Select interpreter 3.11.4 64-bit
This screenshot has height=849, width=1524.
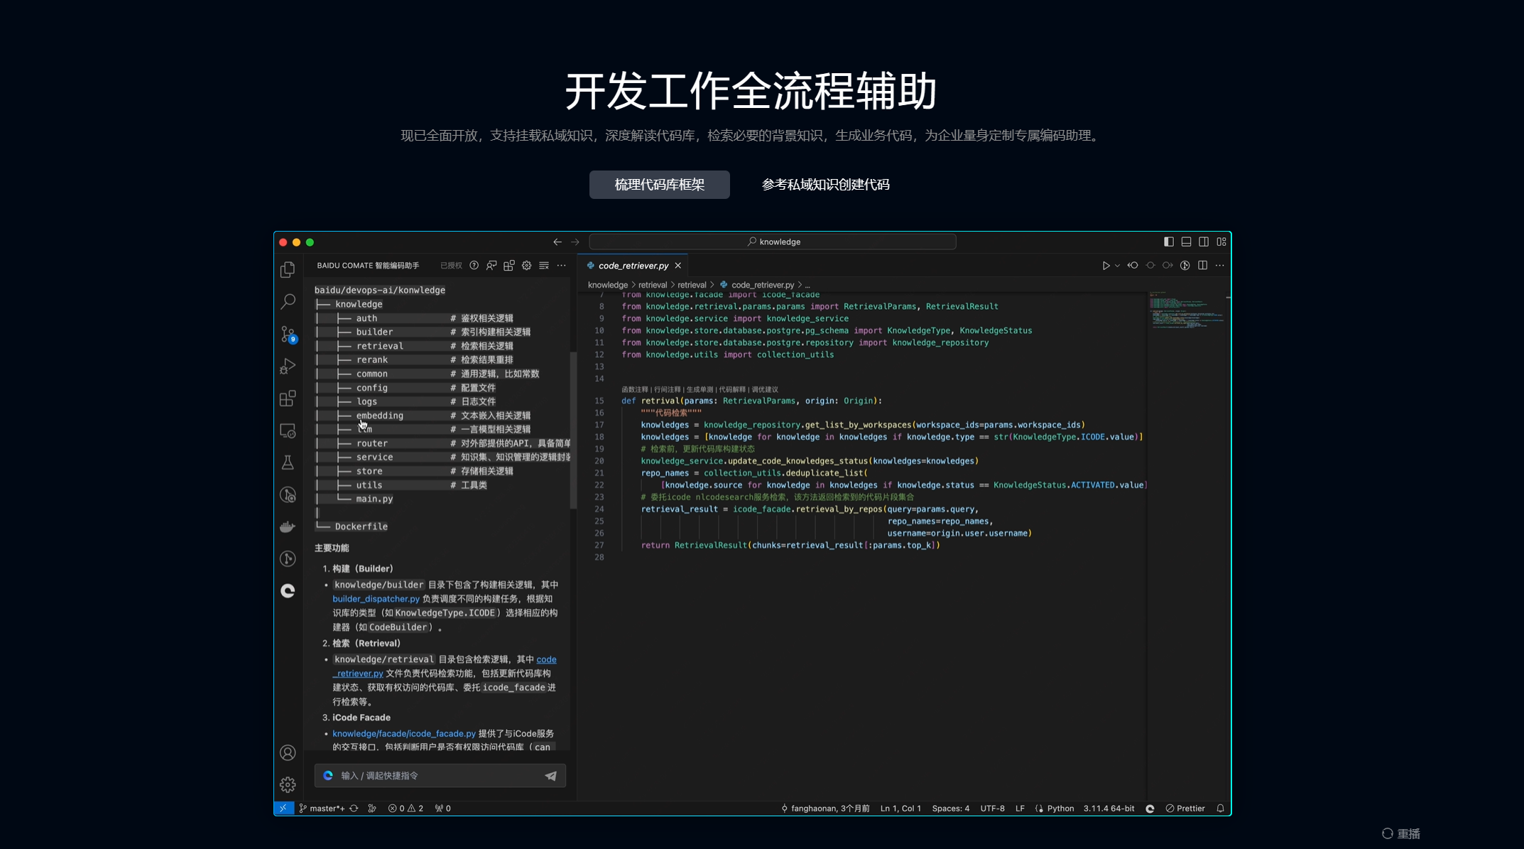(1109, 809)
